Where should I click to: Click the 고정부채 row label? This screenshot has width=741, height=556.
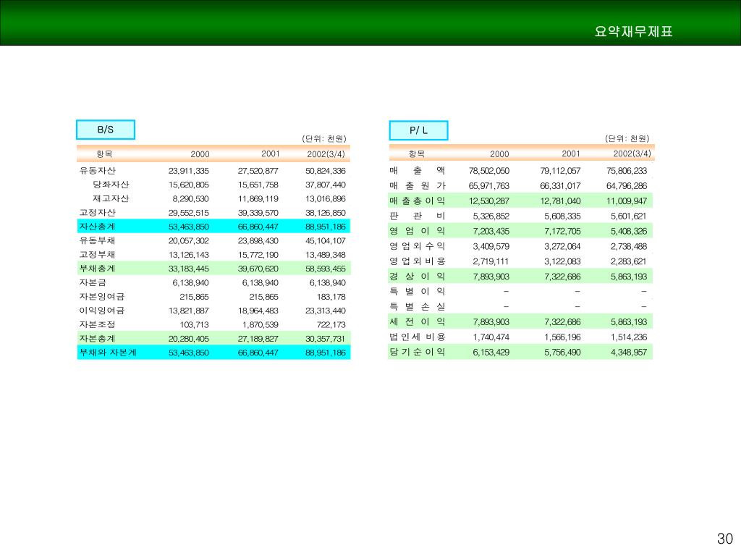pyautogui.click(x=98, y=254)
